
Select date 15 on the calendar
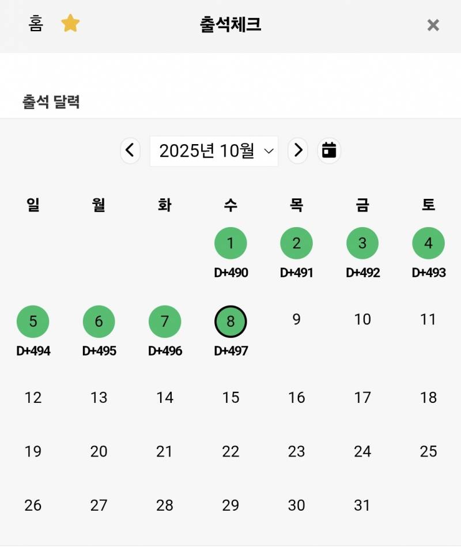(x=231, y=397)
